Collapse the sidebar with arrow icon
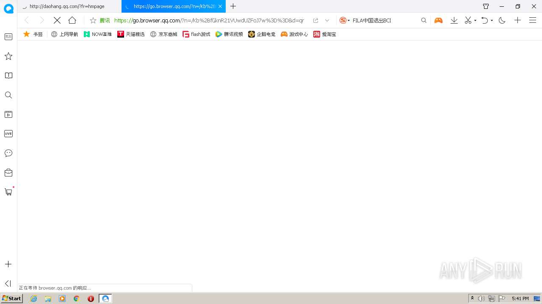The height and width of the screenshot is (304, 542). 8,283
